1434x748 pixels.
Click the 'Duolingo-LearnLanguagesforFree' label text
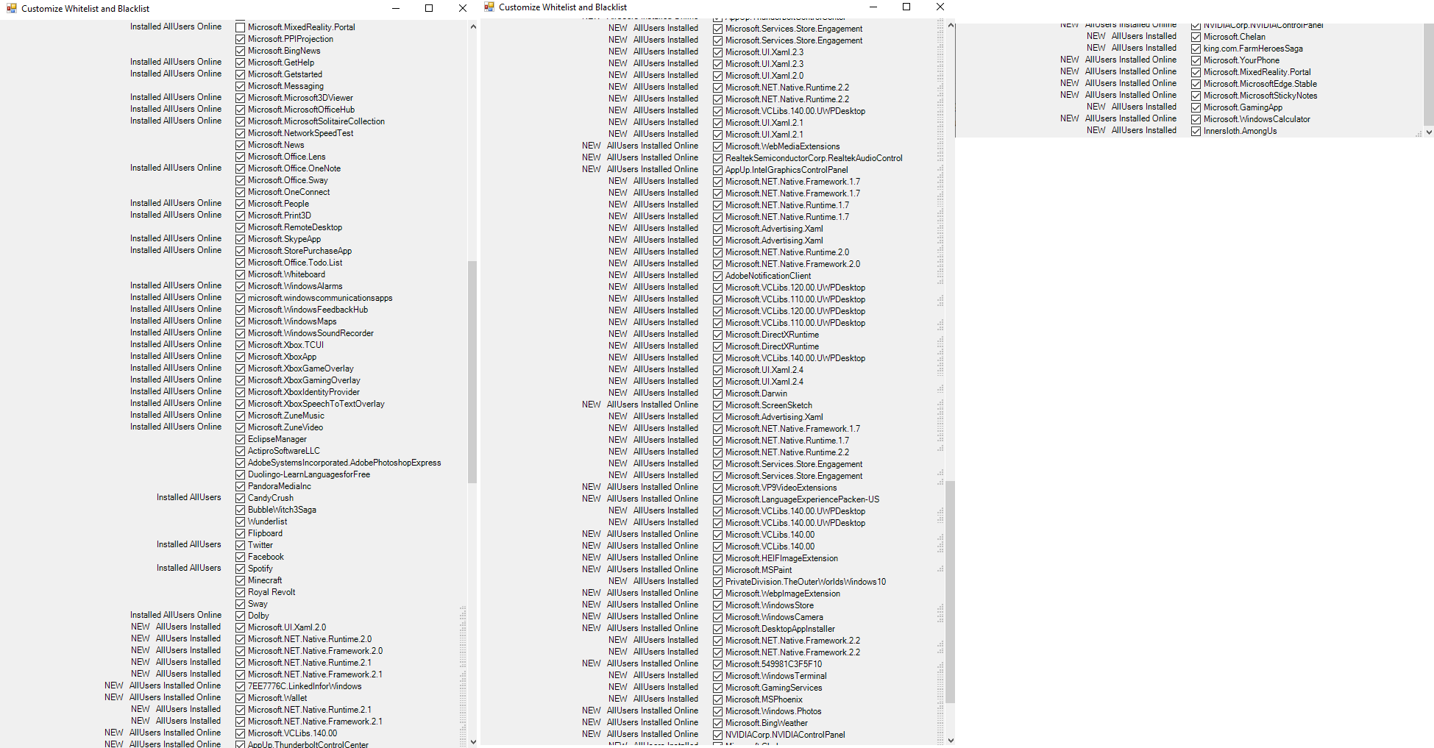309,474
